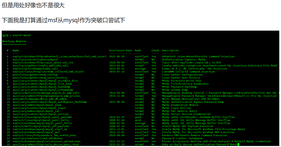The image size is (281, 147).
Task: Select scanner/mysql/mysql_hashdump module name
Action: point(41,87)
